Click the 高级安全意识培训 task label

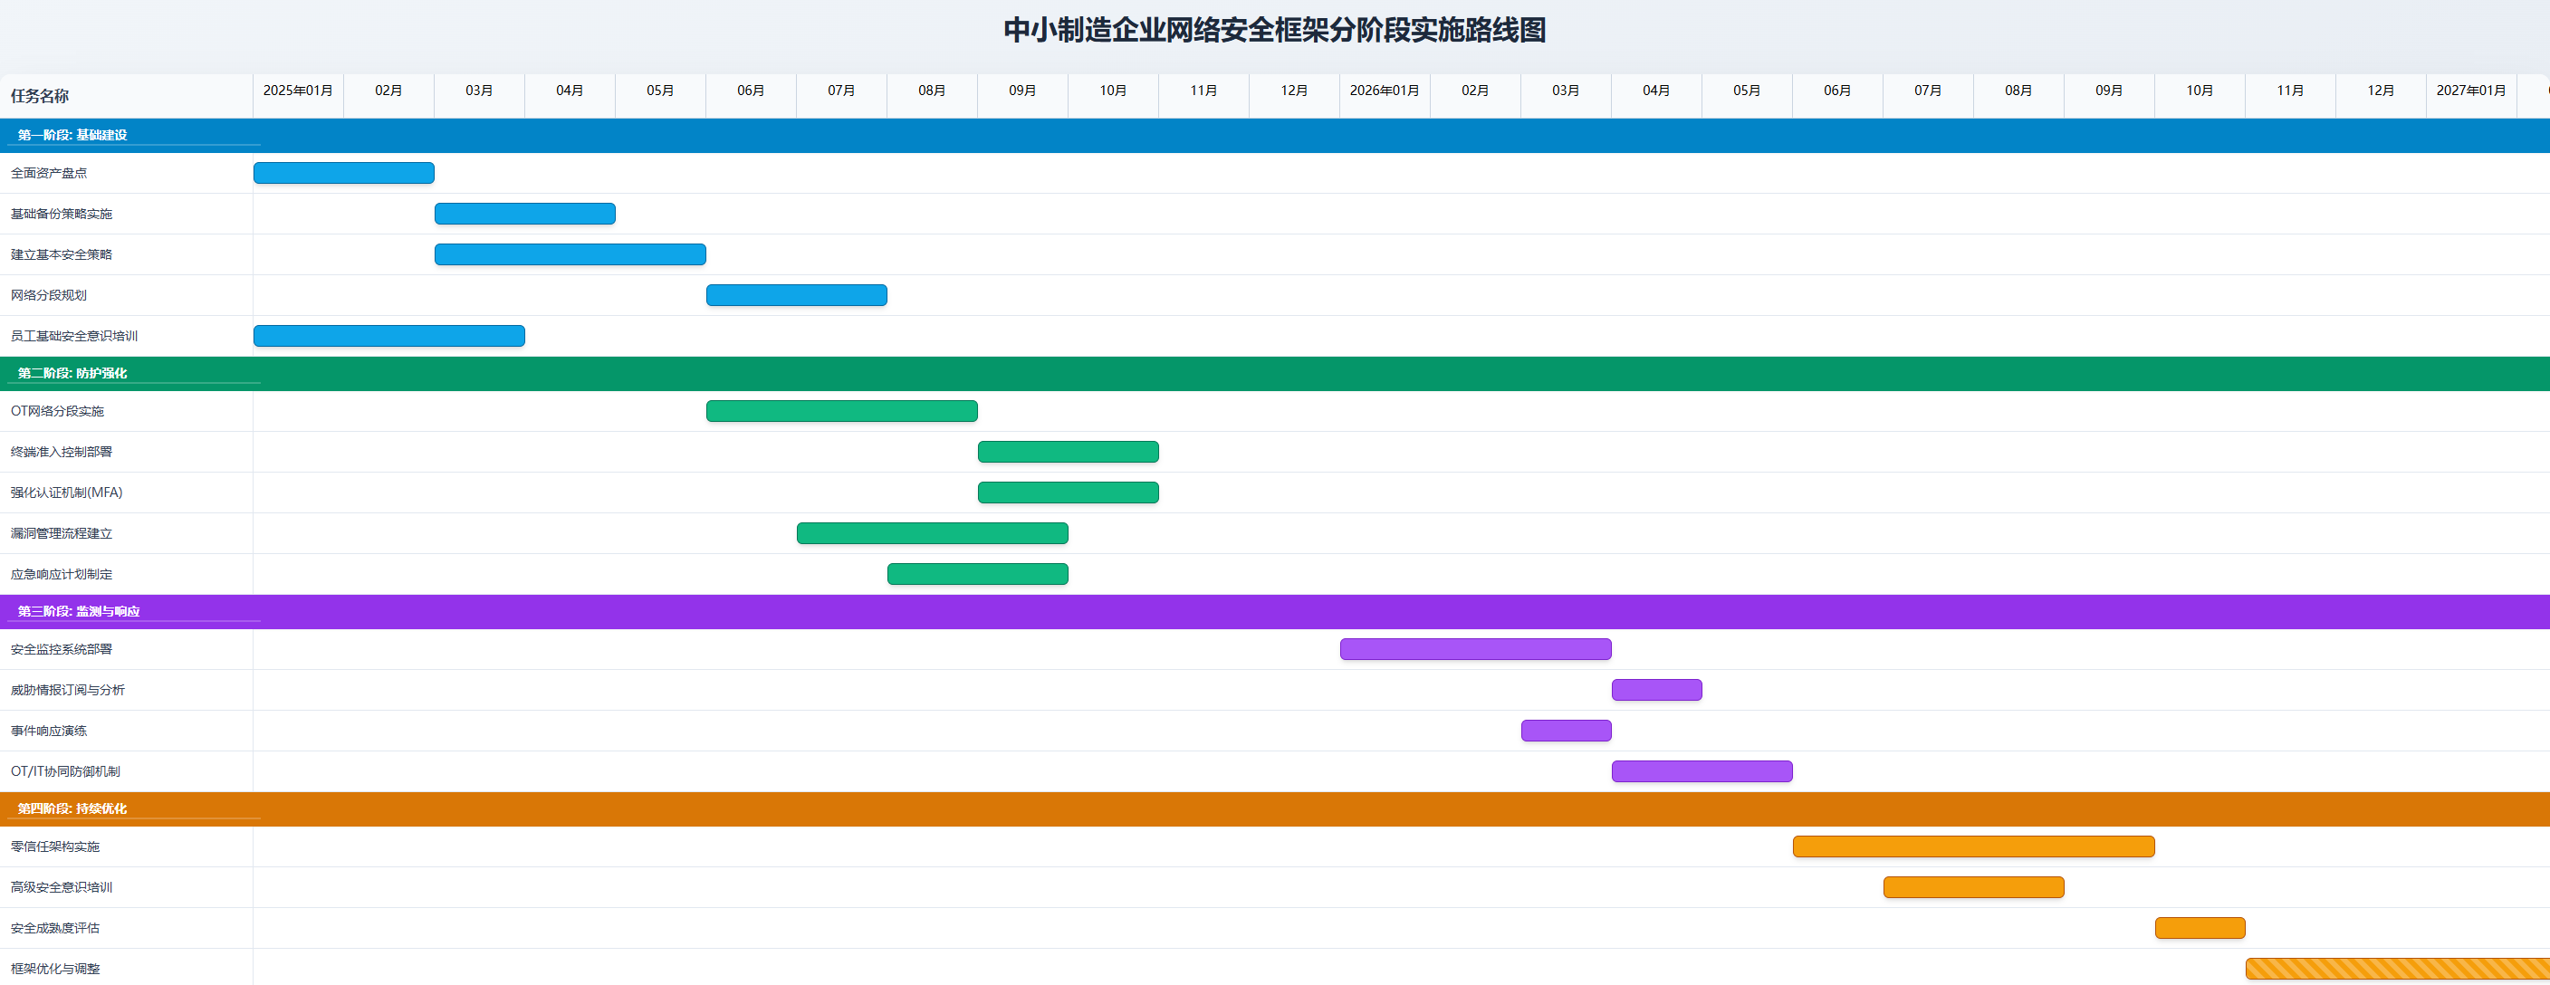pyautogui.click(x=62, y=887)
